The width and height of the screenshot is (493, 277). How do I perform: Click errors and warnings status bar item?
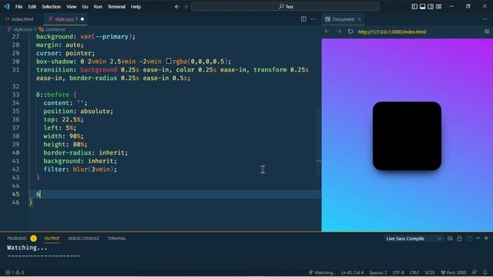coord(15,272)
